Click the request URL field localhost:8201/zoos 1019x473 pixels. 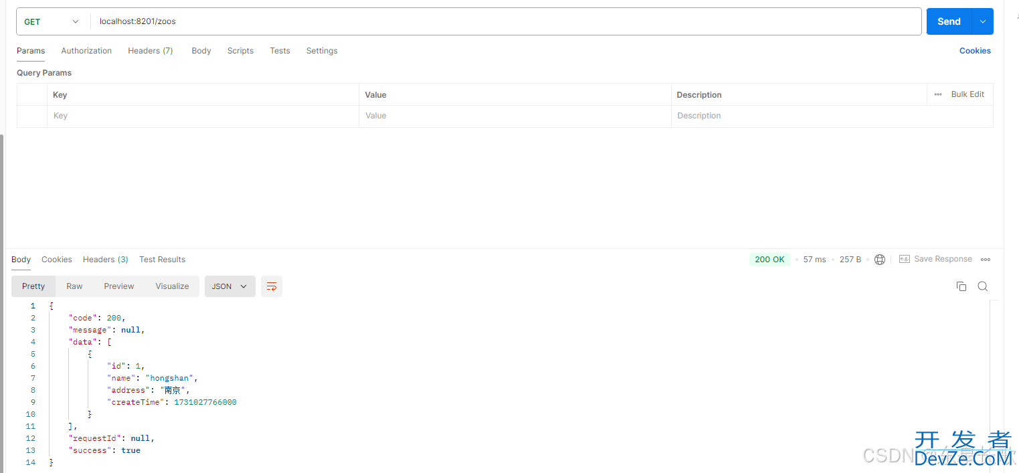[x=506, y=21]
